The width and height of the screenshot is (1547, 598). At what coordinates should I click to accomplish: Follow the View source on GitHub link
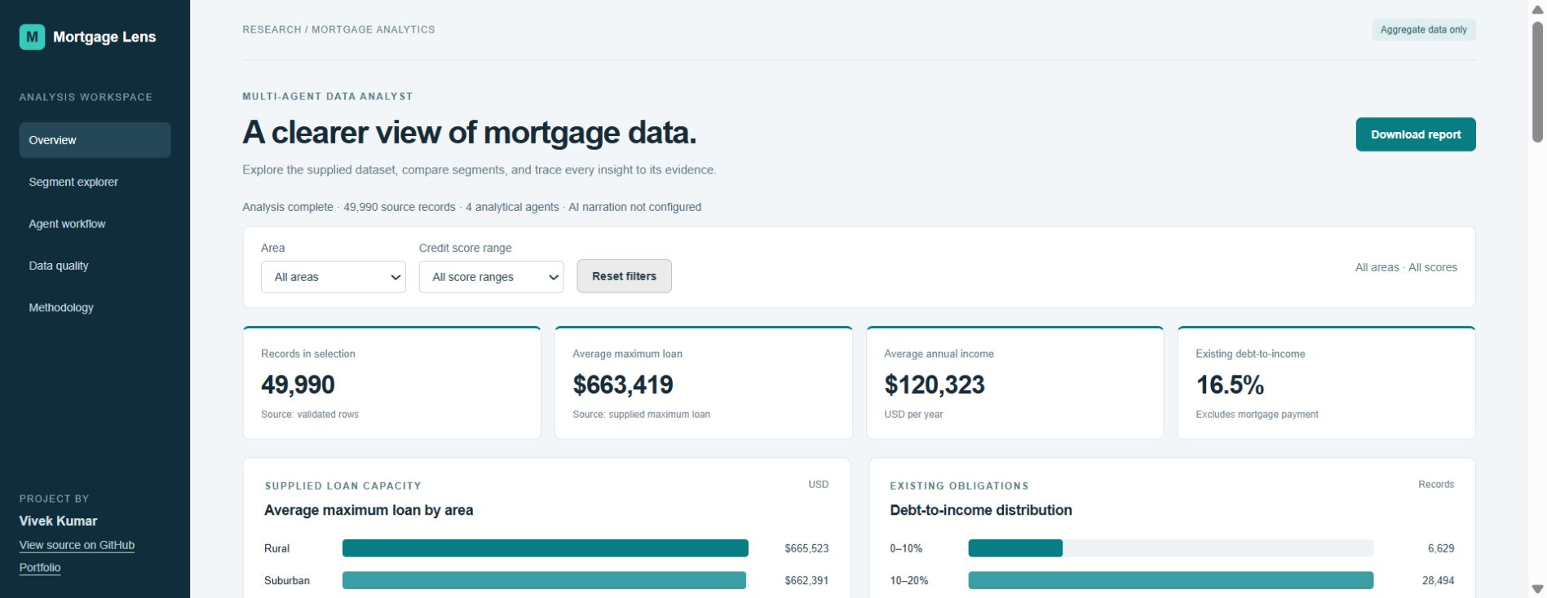tap(77, 545)
